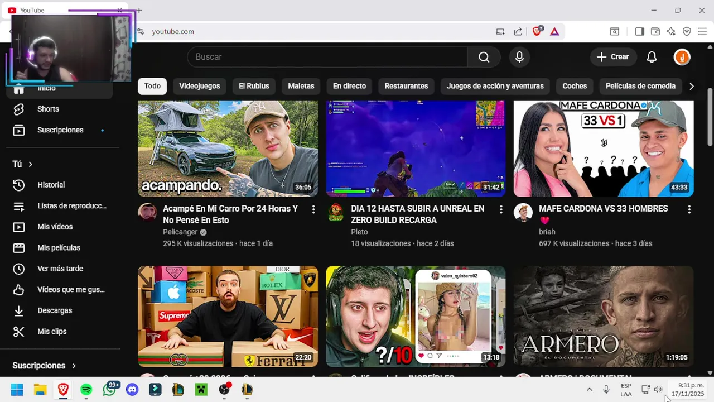714x402 pixels.
Task: Go to briah channel name
Action: click(x=547, y=232)
